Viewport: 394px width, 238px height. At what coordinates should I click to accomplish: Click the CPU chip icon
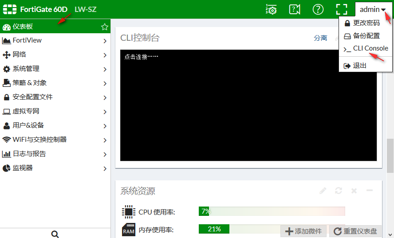pyautogui.click(x=128, y=212)
